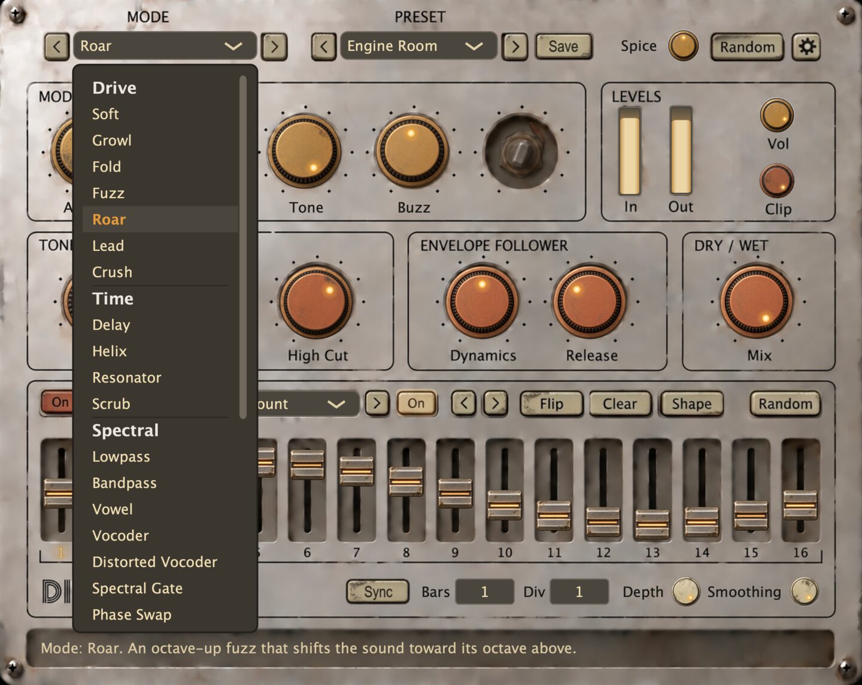The width and height of the screenshot is (862, 685).
Task: Click the Bars value field
Action: tap(484, 592)
